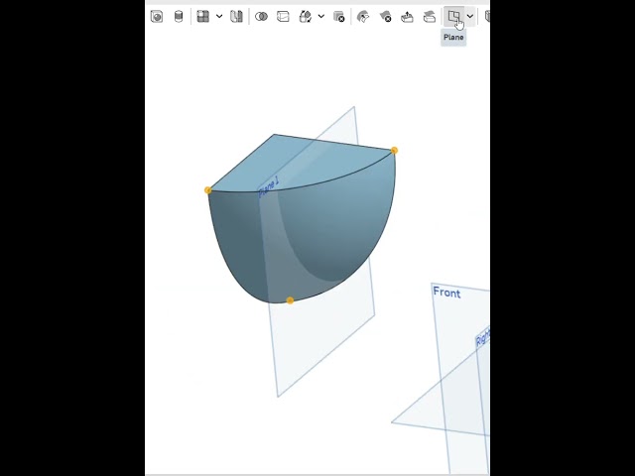
Task: Select the Mirror tool icon
Action: coord(236,17)
